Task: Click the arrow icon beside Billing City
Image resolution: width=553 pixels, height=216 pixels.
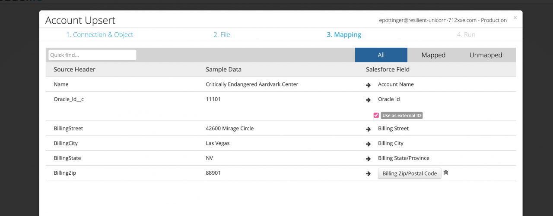Action: pos(369,144)
